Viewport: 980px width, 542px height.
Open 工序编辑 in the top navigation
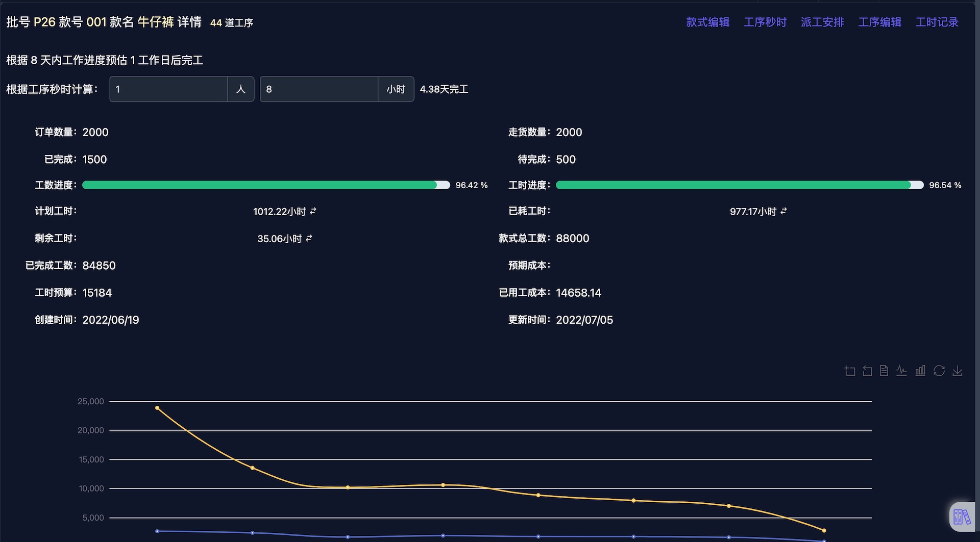879,22
